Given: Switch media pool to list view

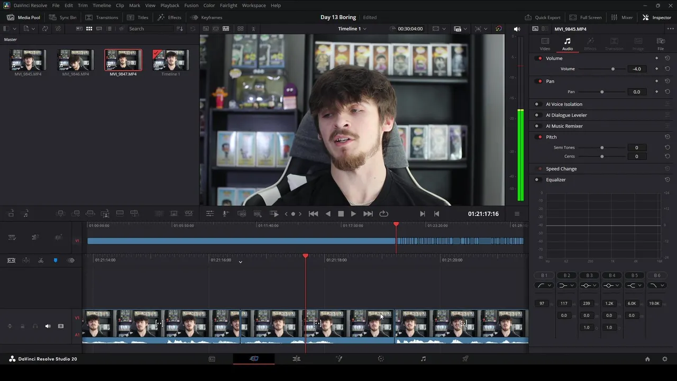Looking at the screenshot, I should 109,29.
